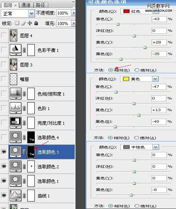
Task: Show the 图层 4 layer visibility box
Action: [x=4, y=35]
